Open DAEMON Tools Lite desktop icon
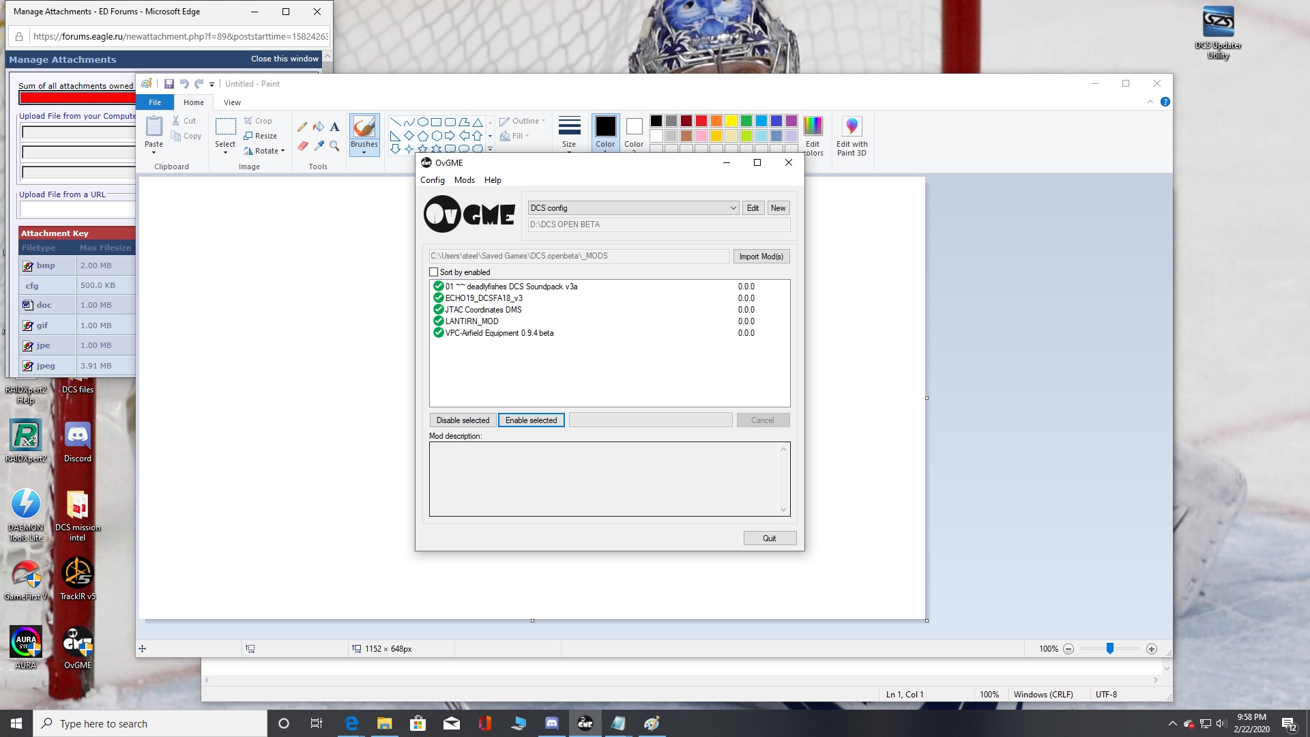 click(26, 515)
